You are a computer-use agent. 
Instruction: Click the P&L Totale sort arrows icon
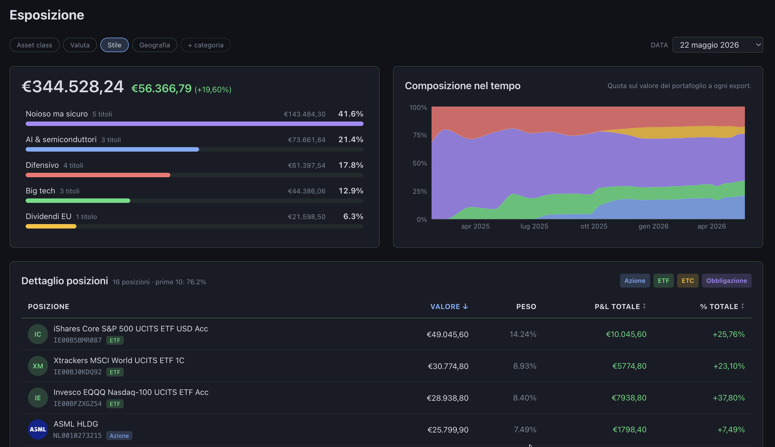[644, 306]
